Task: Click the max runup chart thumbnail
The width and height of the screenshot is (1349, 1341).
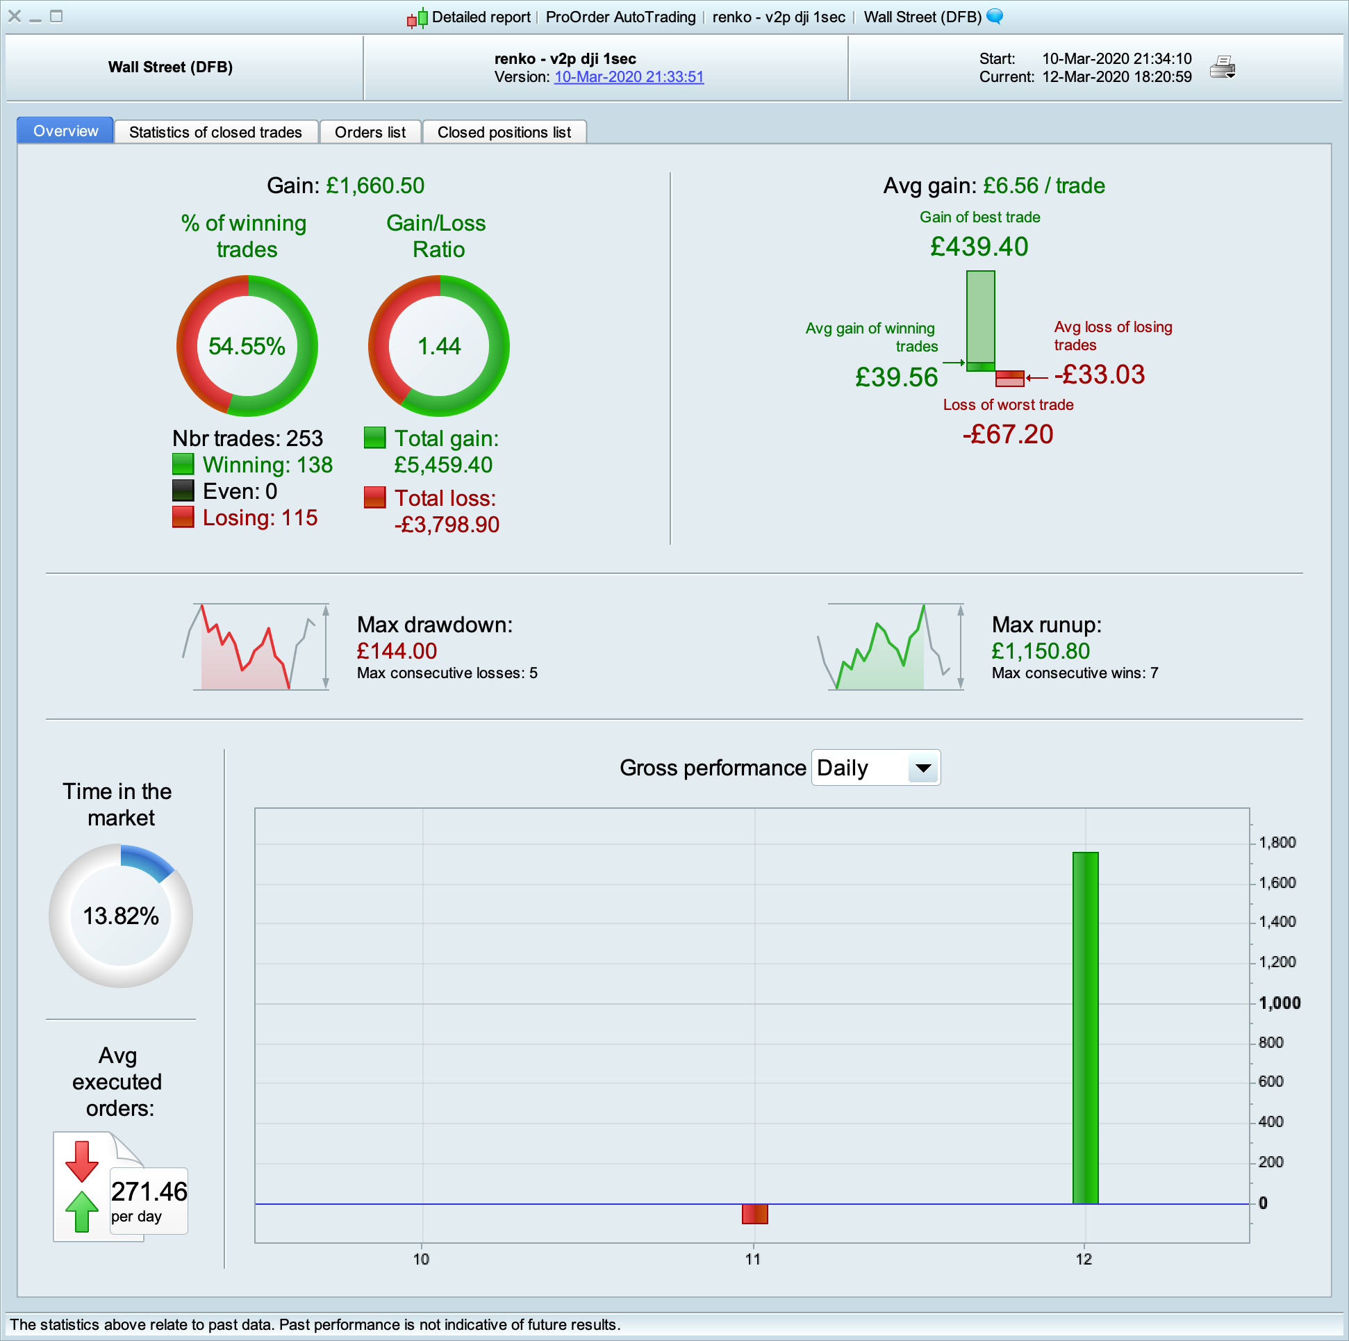Action: point(892,647)
